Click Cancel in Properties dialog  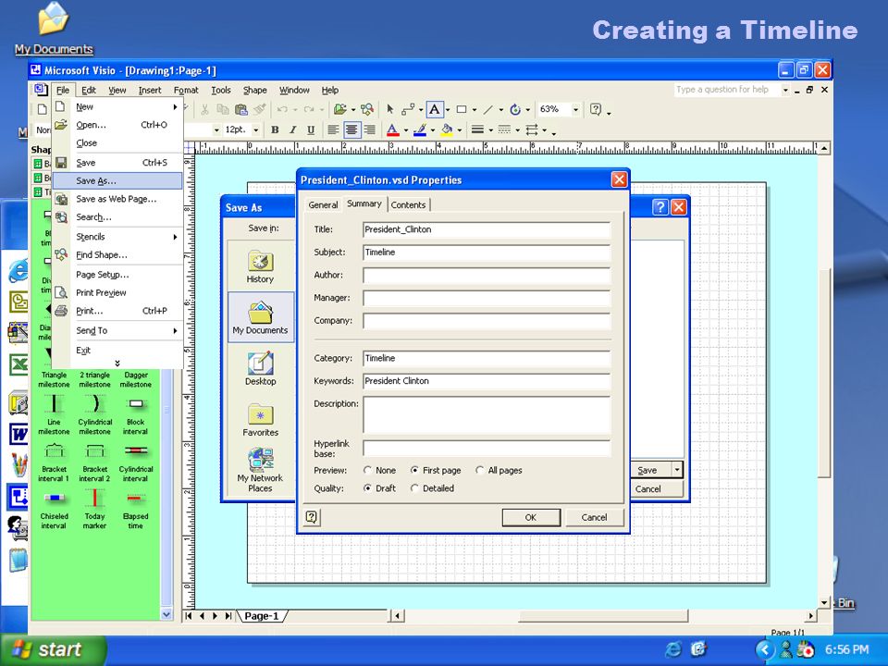pos(594,517)
